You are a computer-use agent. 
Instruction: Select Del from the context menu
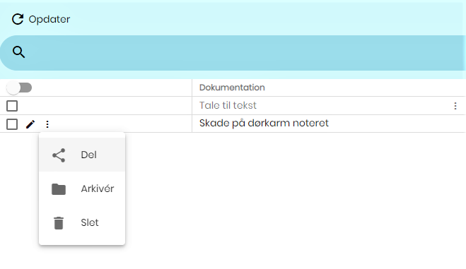point(82,155)
